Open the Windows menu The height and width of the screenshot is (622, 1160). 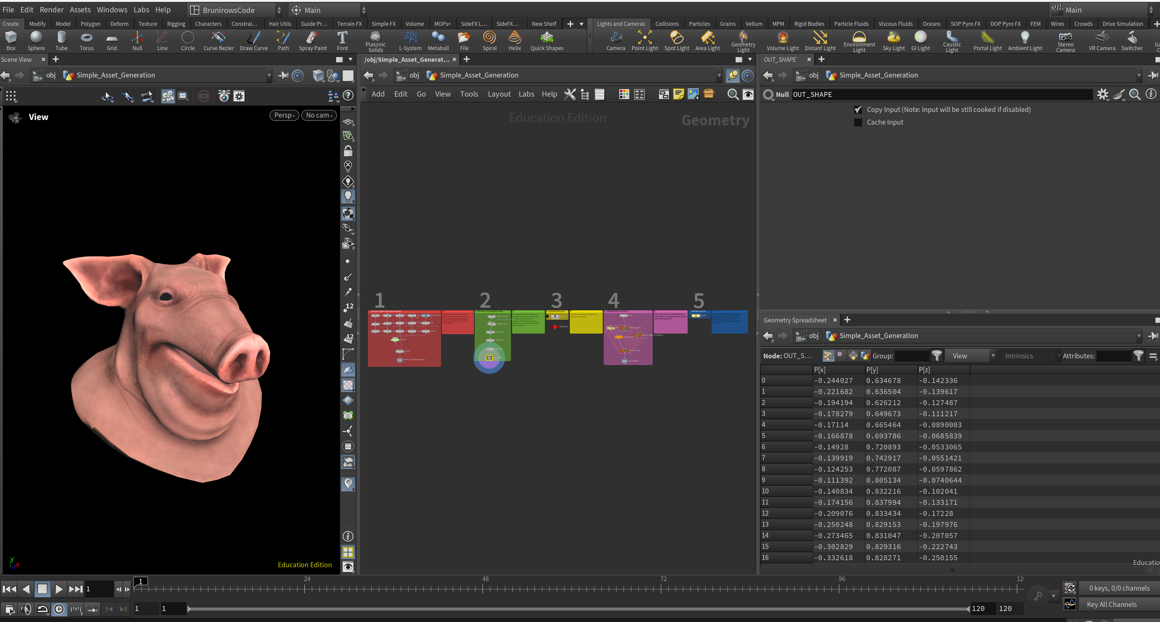tap(112, 10)
